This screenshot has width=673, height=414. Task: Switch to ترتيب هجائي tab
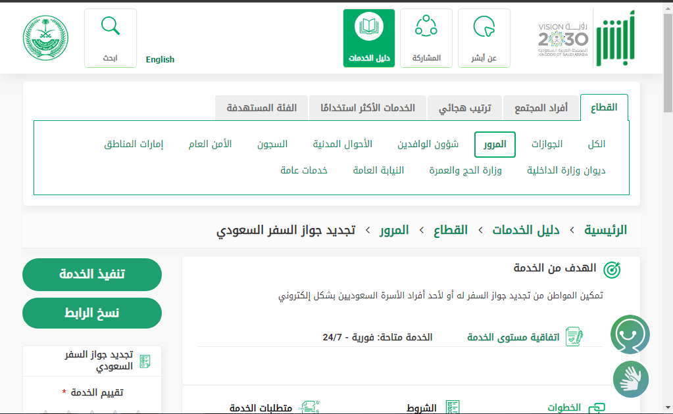(x=465, y=108)
